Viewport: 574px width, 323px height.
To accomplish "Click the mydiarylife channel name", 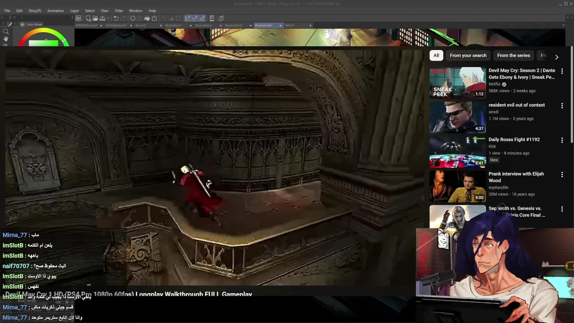I will point(500,188).
